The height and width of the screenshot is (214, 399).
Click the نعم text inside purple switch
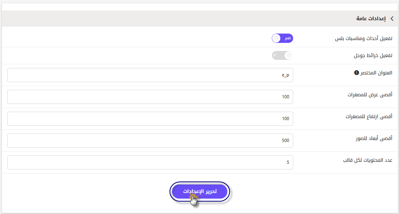(x=288, y=38)
